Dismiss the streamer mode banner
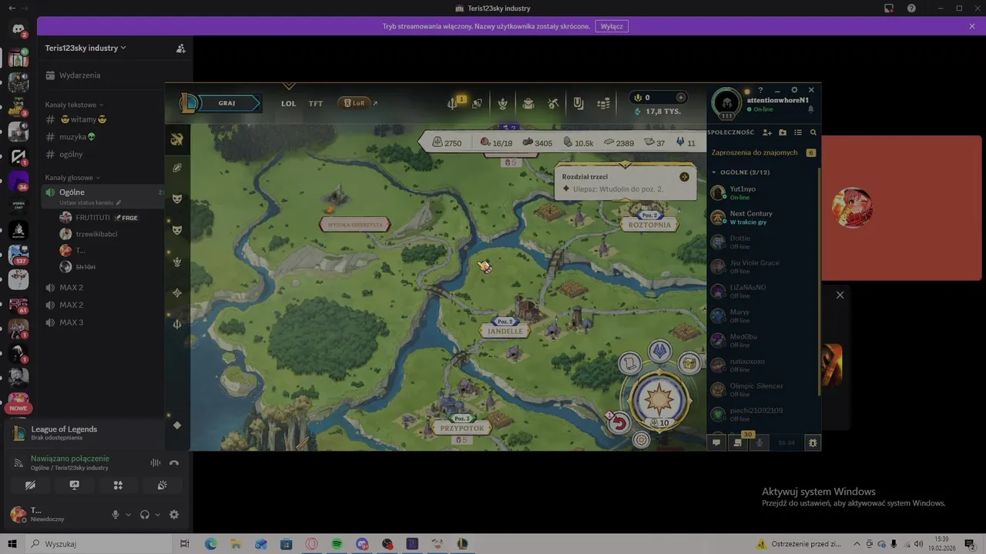 (x=972, y=26)
